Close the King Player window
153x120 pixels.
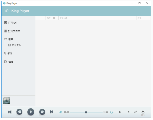tap(147, 3)
